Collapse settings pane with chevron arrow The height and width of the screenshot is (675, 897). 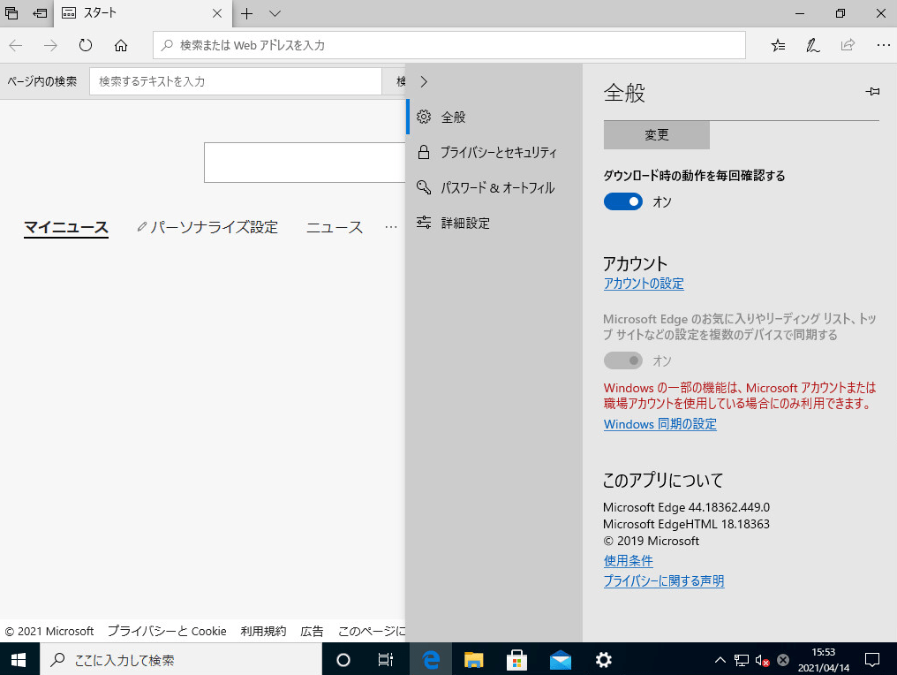pyautogui.click(x=423, y=81)
